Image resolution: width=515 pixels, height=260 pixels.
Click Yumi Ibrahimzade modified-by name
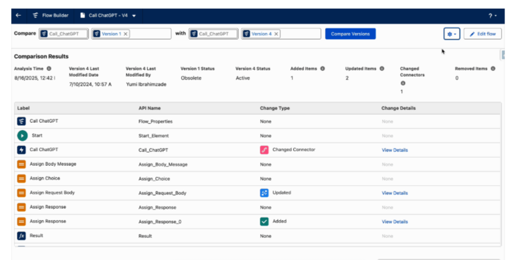tap(146, 84)
